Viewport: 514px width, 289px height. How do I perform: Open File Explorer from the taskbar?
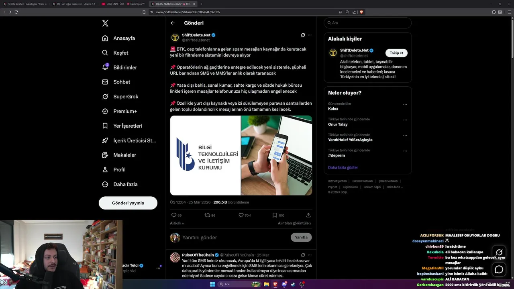click(x=266, y=284)
